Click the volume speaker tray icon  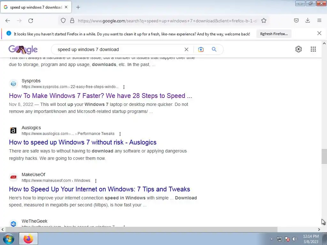point(294,239)
